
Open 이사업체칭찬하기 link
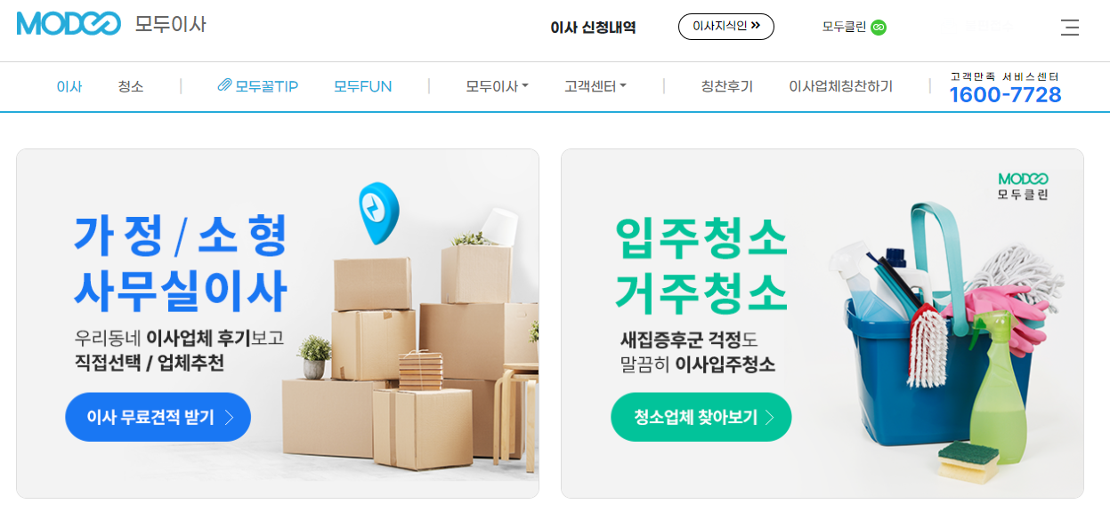pyautogui.click(x=840, y=86)
